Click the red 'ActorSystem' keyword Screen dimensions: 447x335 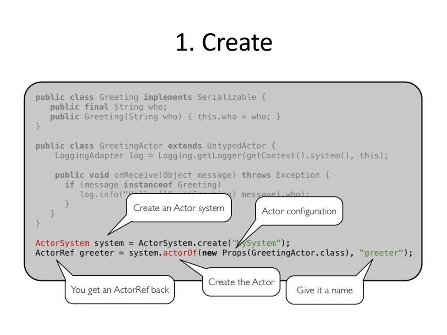[x=62, y=243]
